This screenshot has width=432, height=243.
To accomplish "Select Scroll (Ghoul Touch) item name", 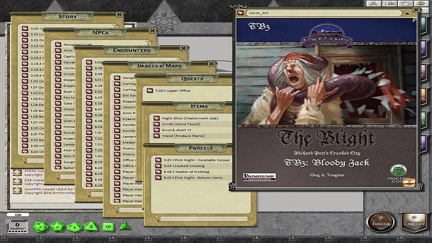I will pyautogui.click(x=181, y=124).
